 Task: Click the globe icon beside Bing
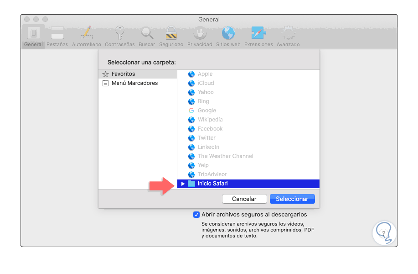click(x=191, y=101)
